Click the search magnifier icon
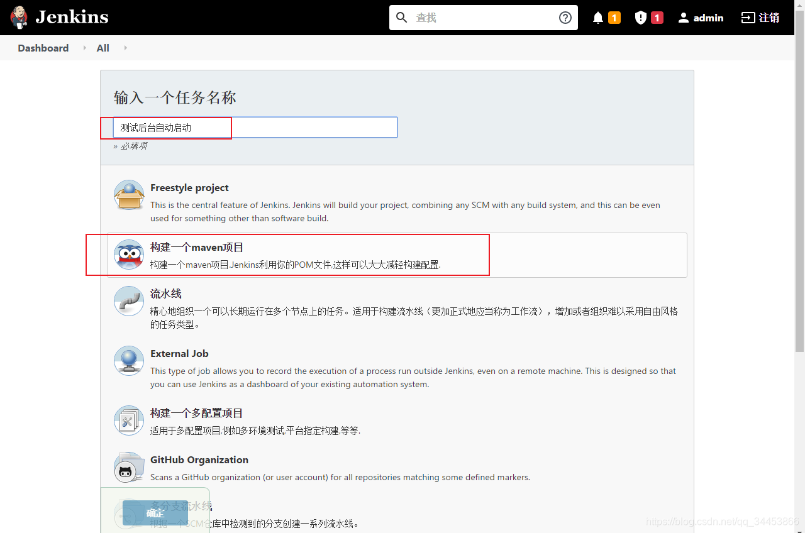Viewport: 805px width, 533px height. click(402, 18)
